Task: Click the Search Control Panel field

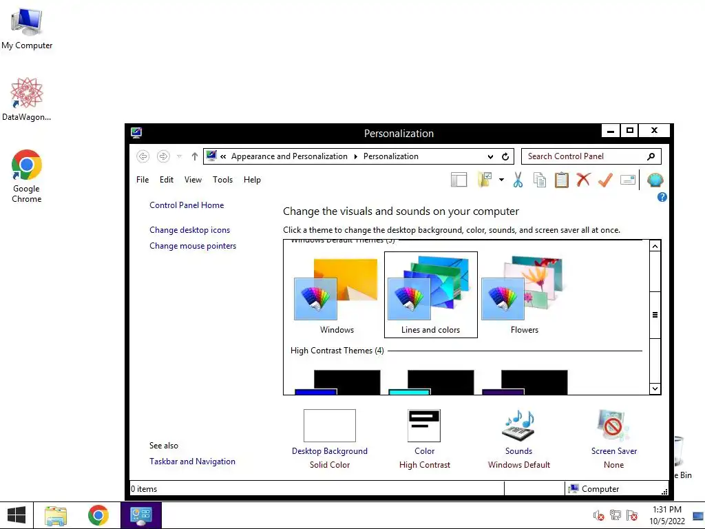Action: tap(591, 156)
